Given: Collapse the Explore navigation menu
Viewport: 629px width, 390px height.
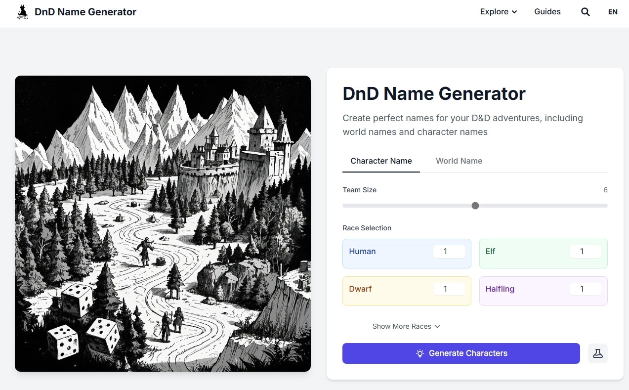Looking at the screenshot, I should click(498, 11).
